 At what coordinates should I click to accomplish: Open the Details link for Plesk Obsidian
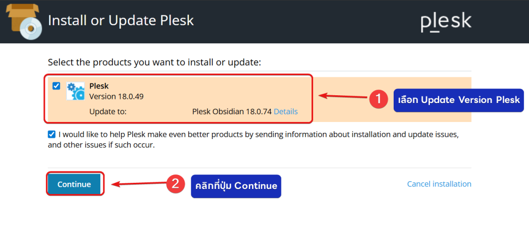286,111
